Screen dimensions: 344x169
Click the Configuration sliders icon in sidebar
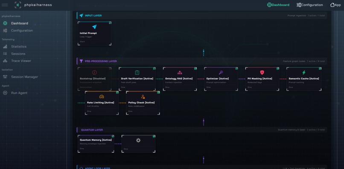[x=5, y=30]
